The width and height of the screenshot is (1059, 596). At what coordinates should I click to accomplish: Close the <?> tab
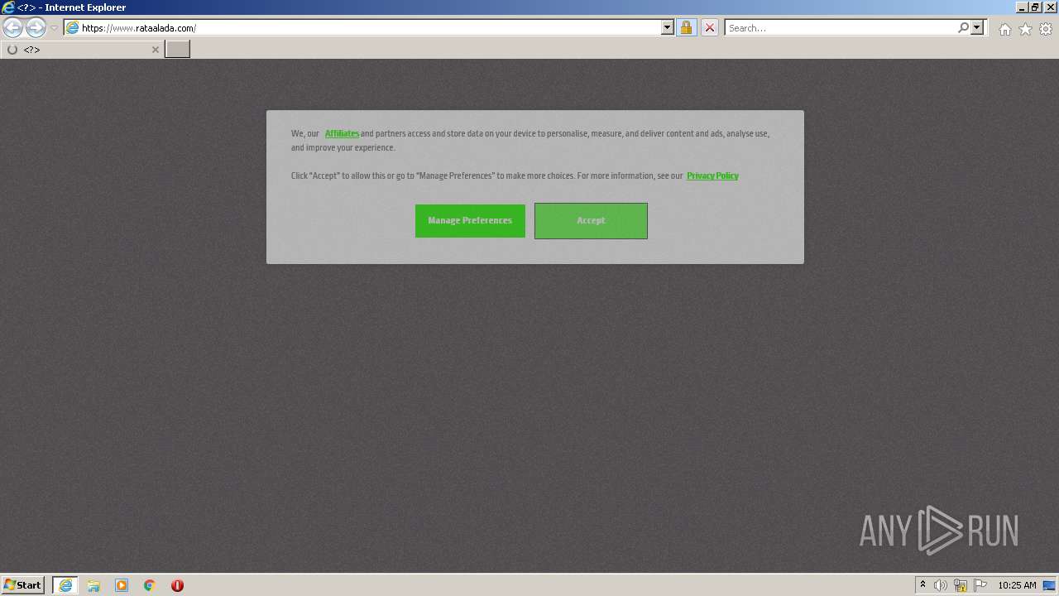pos(155,50)
